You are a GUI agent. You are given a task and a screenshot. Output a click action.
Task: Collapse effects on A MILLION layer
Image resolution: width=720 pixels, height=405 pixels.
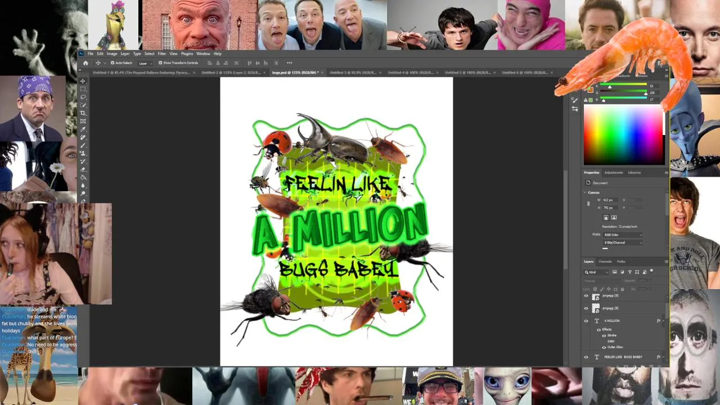(x=664, y=321)
